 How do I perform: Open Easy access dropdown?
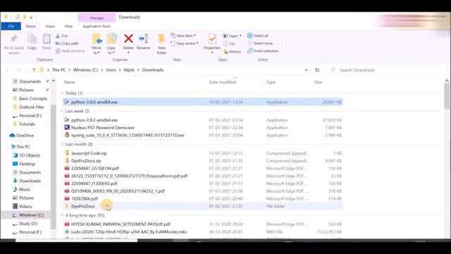coord(185,44)
